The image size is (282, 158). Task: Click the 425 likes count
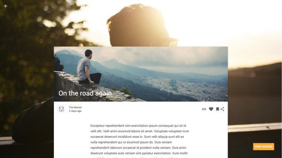[204, 109]
